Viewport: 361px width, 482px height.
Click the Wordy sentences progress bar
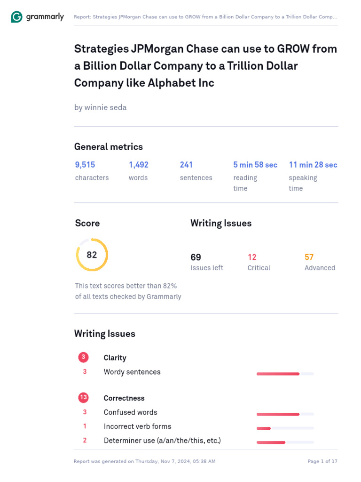pyautogui.click(x=285, y=374)
